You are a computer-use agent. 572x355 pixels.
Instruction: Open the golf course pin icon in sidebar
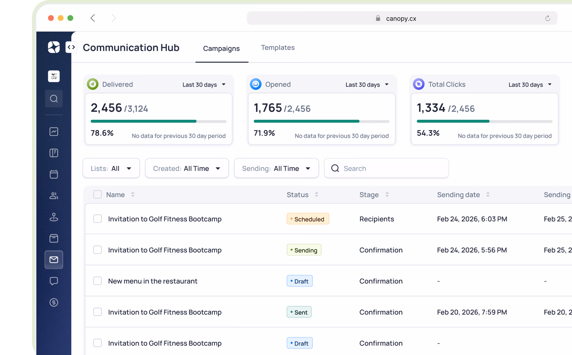pos(54,217)
